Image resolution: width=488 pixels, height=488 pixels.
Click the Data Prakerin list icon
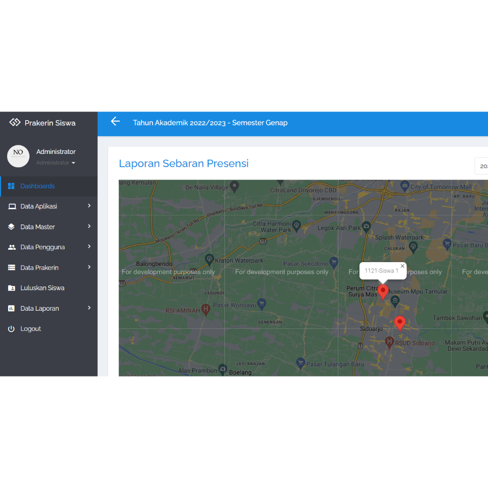tap(11, 267)
